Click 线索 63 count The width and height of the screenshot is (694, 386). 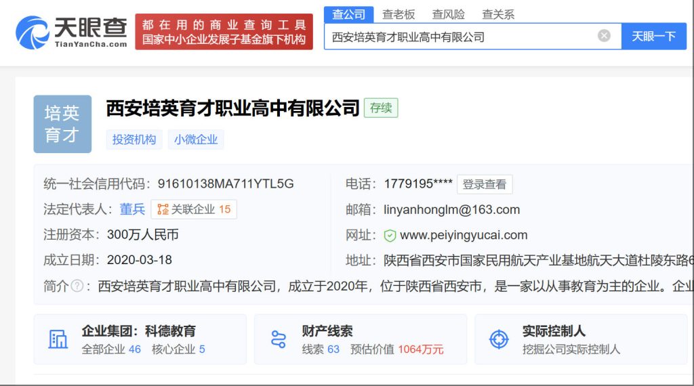pos(321,349)
